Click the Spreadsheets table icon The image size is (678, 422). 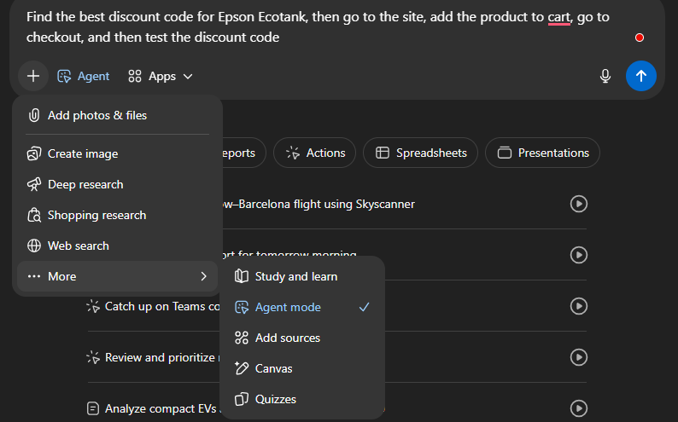pyautogui.click(x=383, y=153)
